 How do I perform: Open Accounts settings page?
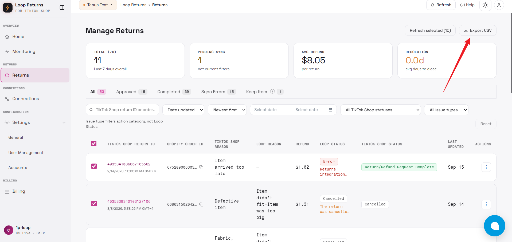18,168
